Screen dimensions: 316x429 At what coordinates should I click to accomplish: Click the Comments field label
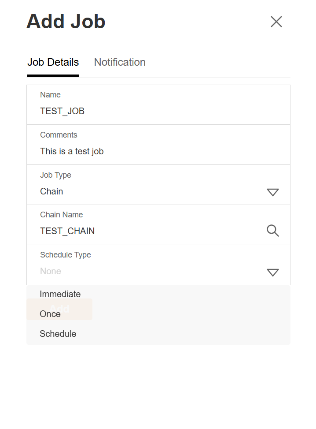[59, 135]
